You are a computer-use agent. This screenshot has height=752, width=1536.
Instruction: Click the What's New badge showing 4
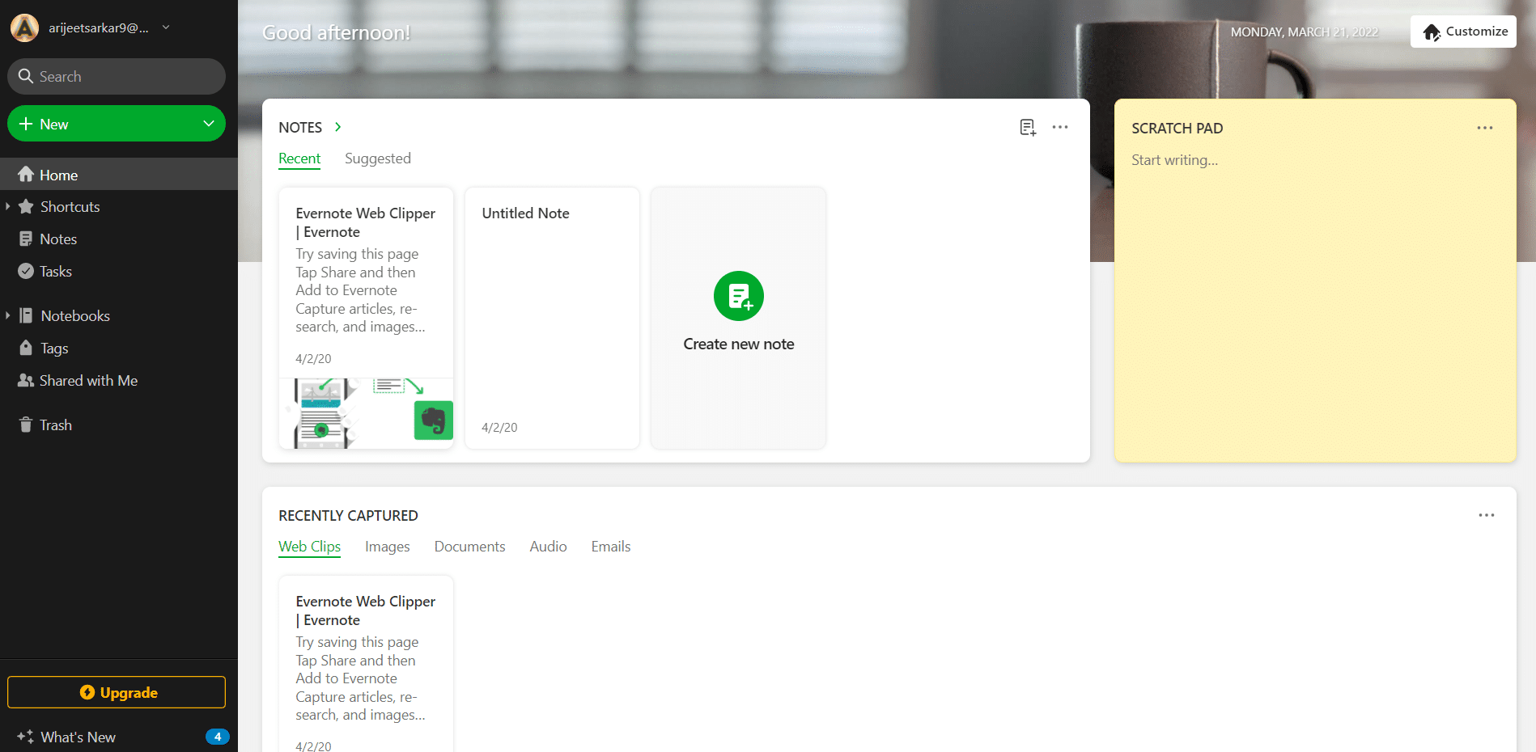217,737
